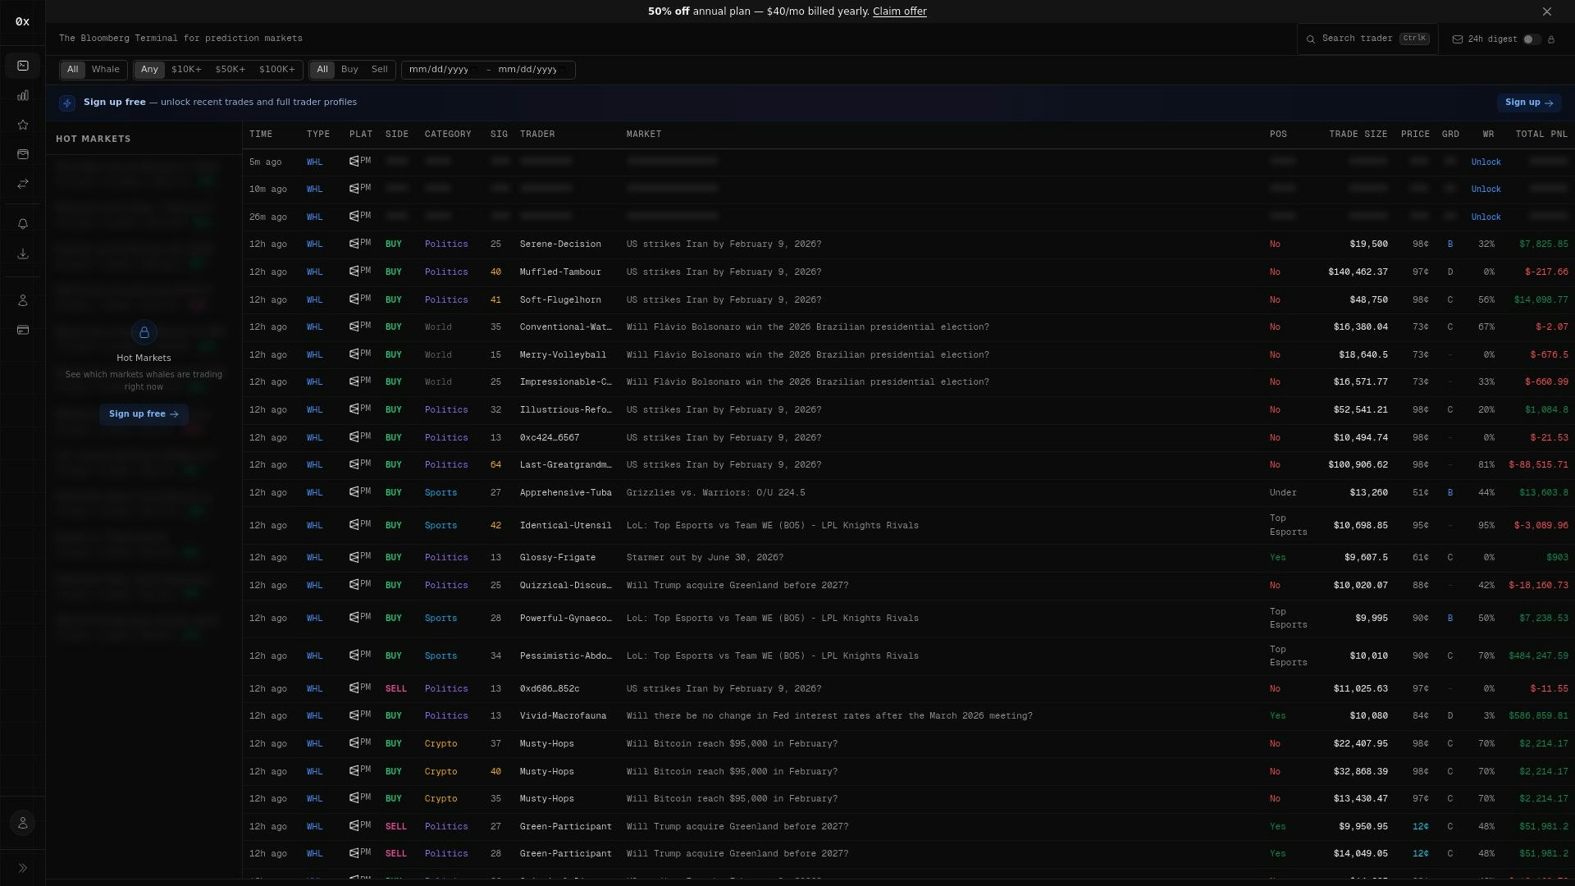Open the trades feed panel icon
The height and width of the screenshot is (886, 1575).
click(x=23, y=66)
